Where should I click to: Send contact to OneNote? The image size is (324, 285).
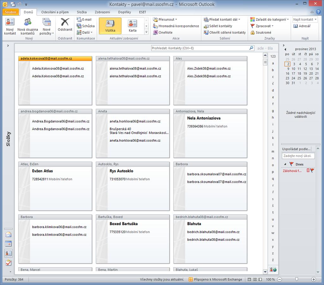[163, 32]
